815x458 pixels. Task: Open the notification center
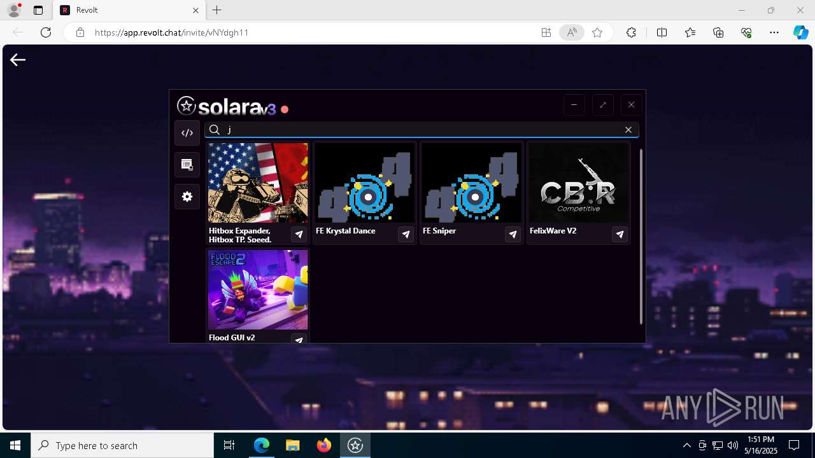[794, 445]
